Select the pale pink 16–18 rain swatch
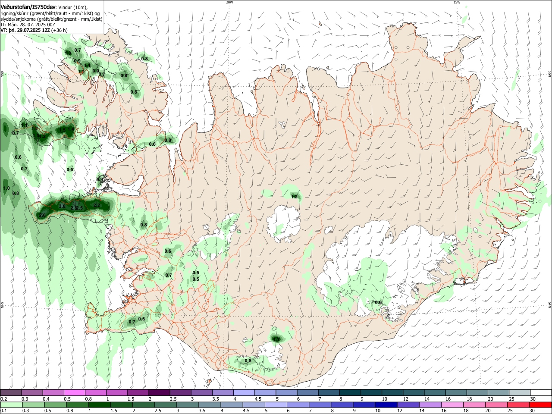Screen dimensions: 552x414 click(x=453, y=405)
